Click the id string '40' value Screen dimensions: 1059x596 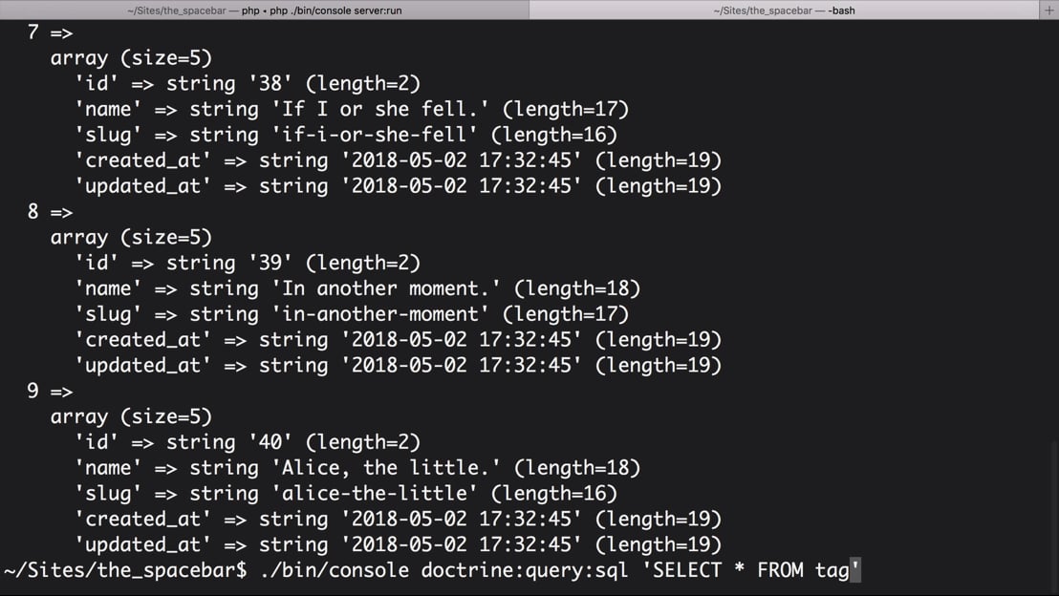click(270, 442)
